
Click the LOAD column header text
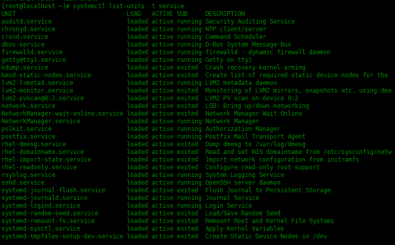(x=134, y=14)
